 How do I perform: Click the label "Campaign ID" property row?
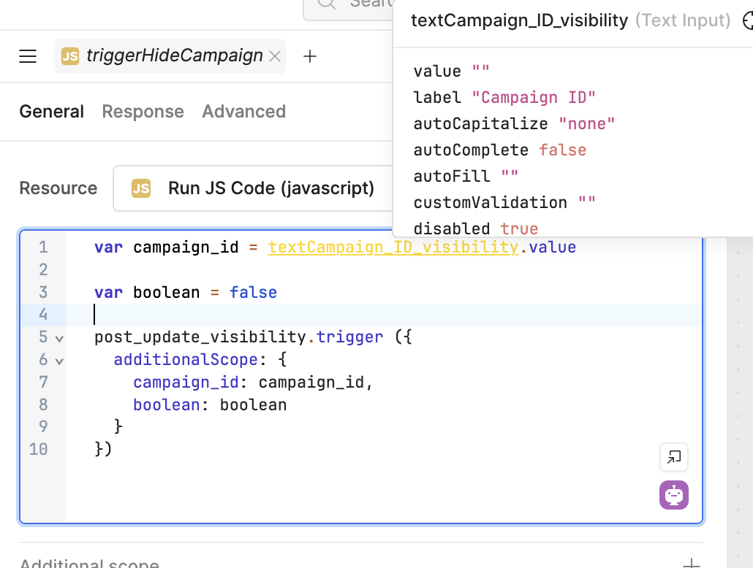504,97
